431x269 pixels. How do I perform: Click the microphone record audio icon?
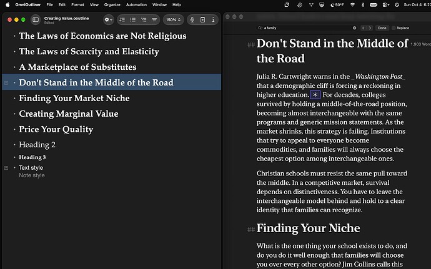[192, 19]
